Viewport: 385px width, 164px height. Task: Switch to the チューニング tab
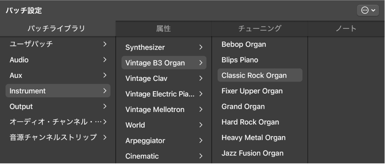(260, 29)
